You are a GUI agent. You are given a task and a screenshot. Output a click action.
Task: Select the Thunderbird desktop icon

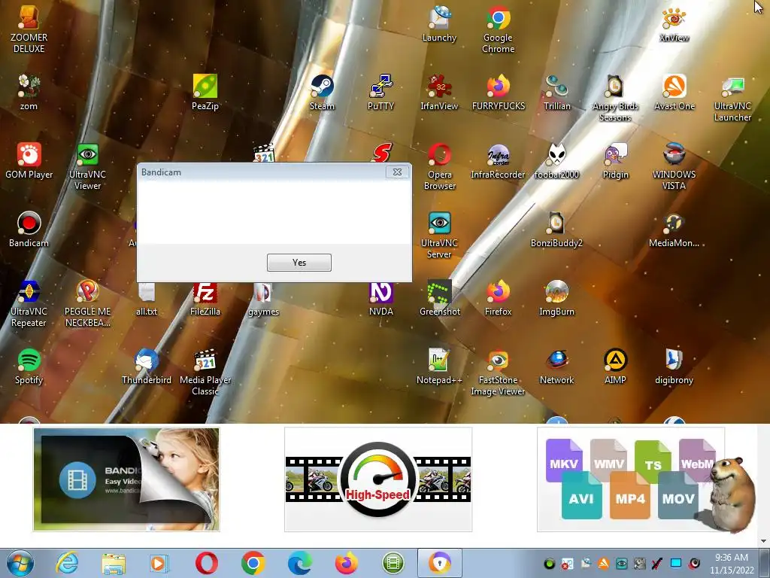click(147, 367)
